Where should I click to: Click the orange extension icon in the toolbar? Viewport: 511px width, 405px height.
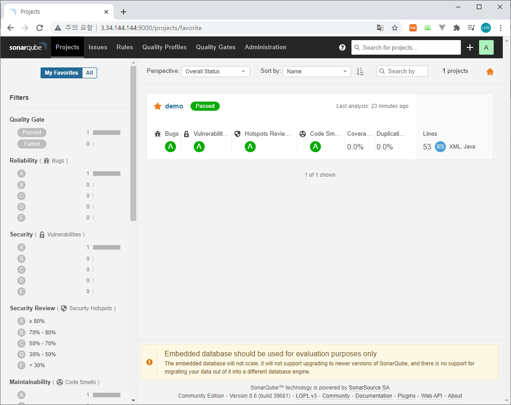coord(413,28)
